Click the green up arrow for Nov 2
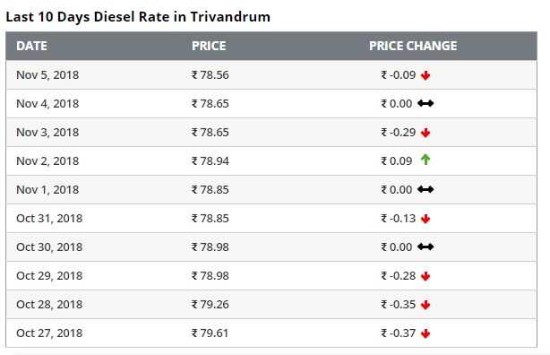 [425, 160]
